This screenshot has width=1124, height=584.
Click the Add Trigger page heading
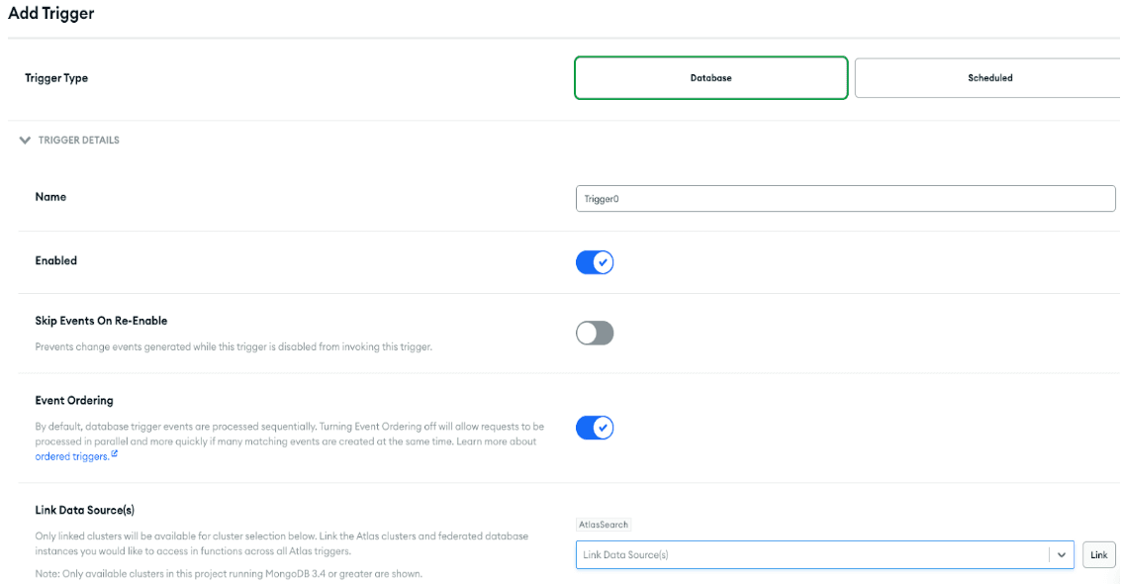[51, 15]
